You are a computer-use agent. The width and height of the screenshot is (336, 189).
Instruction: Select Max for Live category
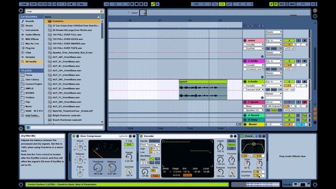pos(32,44)
